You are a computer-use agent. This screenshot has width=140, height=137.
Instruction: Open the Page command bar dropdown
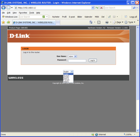[x=118, y=22]
